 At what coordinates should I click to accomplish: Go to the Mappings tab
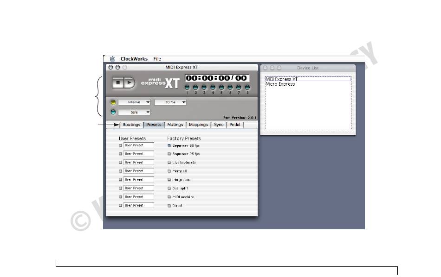pos(198,125)
